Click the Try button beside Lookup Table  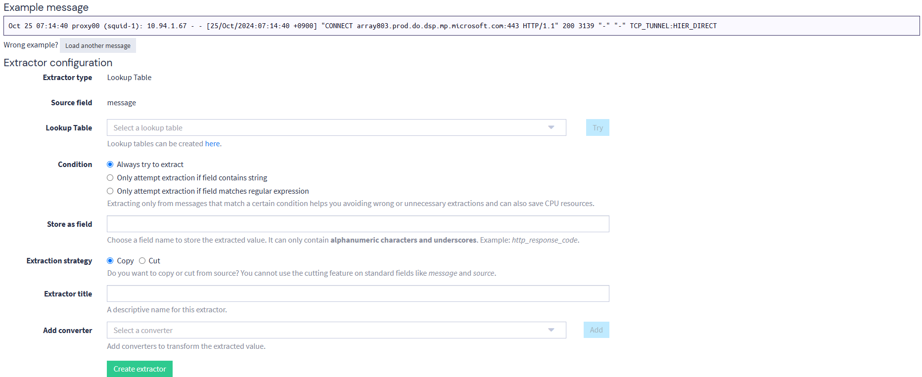pos(598,127)
